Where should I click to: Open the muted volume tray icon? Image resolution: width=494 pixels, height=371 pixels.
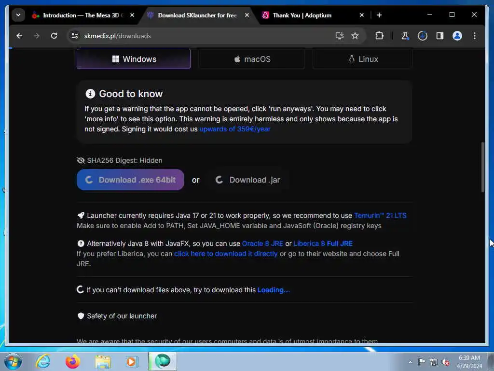point(445,362)
